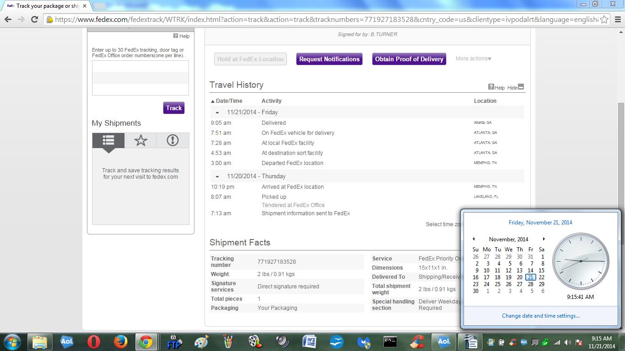
Task: Open the Windows Start menu
Action: click(11, 341)
